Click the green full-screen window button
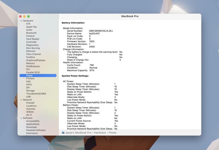 (28, 17)
